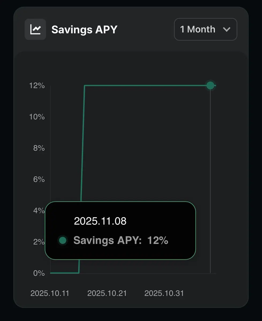Click the Savings APY: 12% tooltip text
The width and height of the screenshot is (262, 321).
pyautogui.click(x=121, y=240)
